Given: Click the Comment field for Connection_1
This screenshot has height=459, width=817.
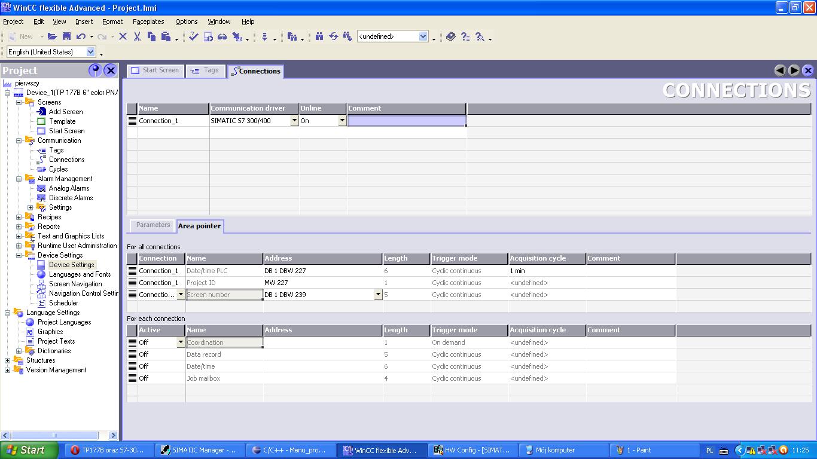Looking at the screenshot, I should point(407,121).
